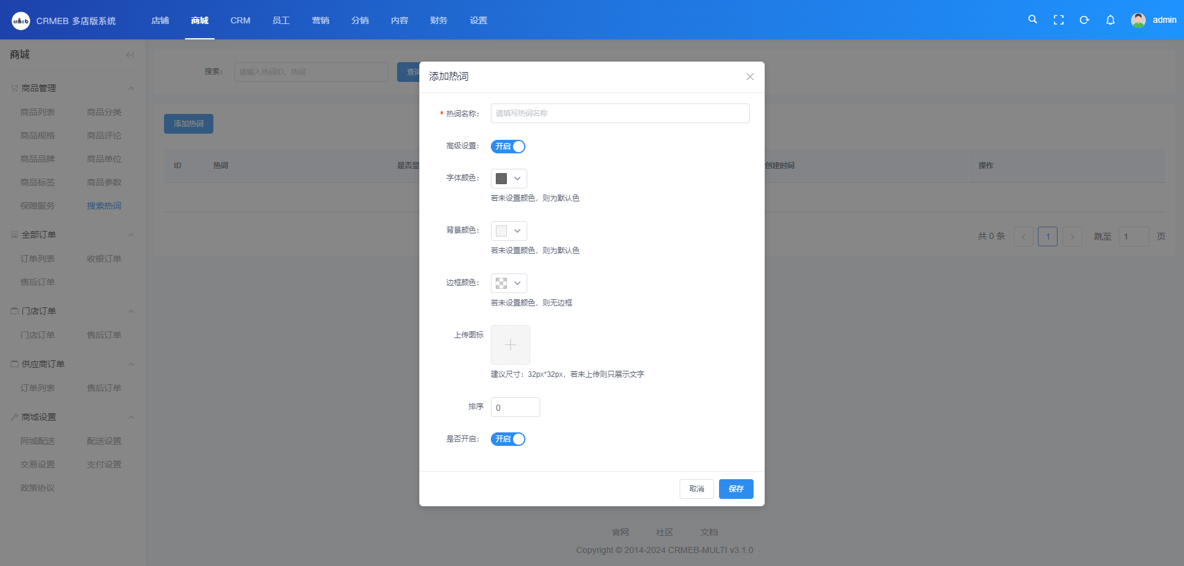
Task: Click the search magnifier icon in header
Action: pos(1032,20)
